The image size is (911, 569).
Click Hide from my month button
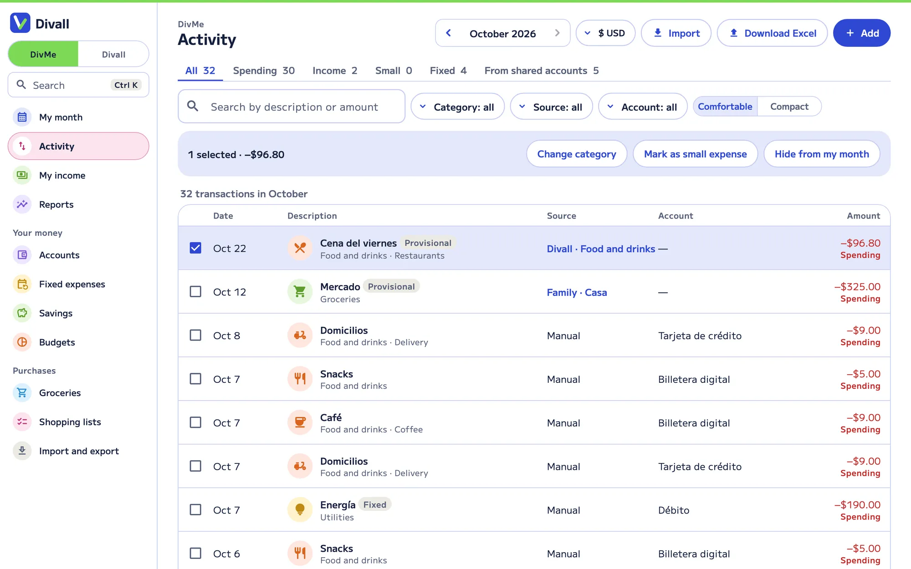click(822, 154)
